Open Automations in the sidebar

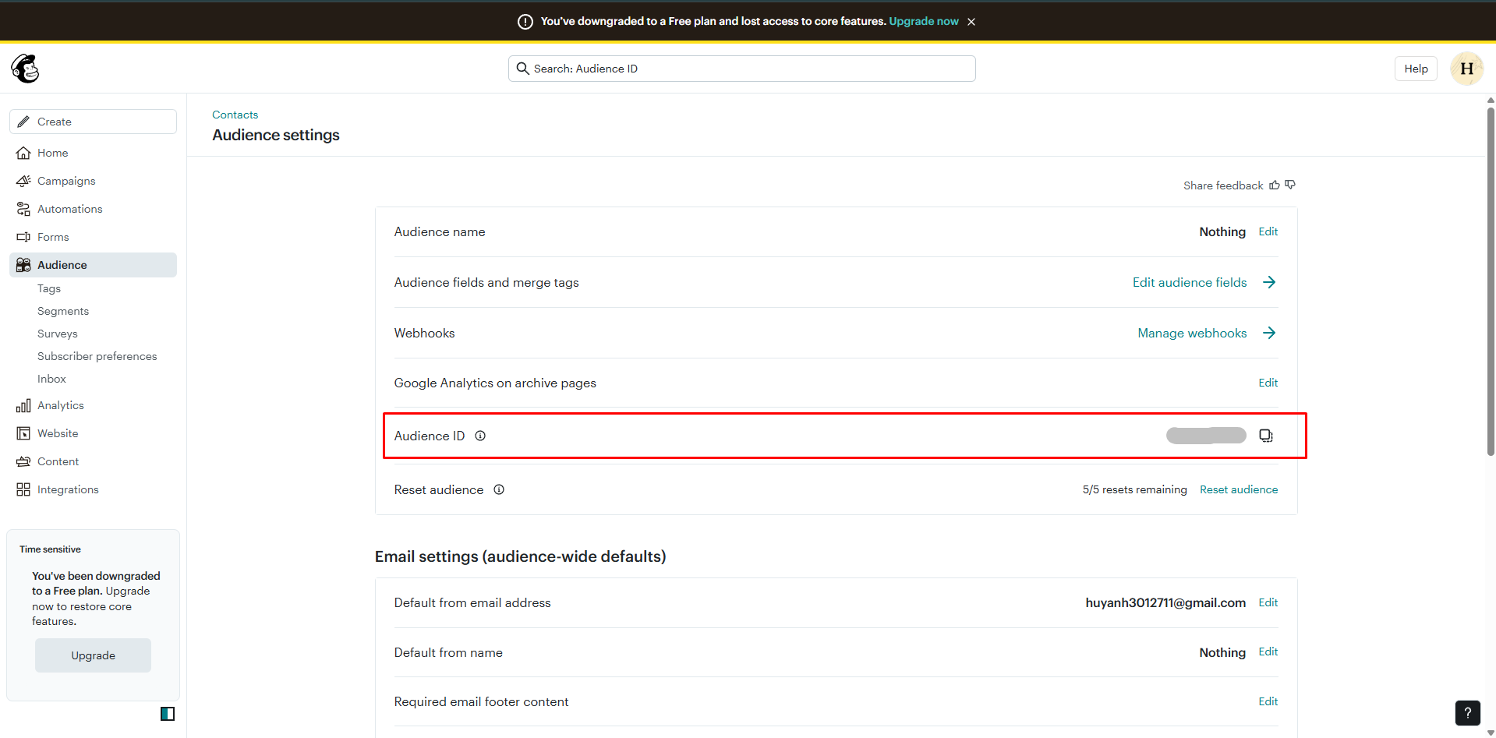(93, 209)
